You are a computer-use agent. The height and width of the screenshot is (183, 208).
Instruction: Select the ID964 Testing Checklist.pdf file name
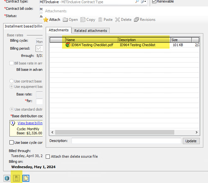92,45
